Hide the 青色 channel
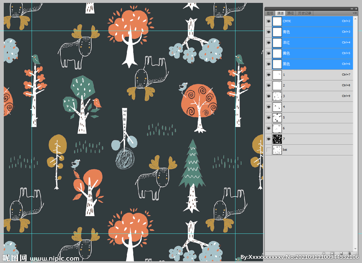Screen dimensions: 362x263 coord(269,32)
